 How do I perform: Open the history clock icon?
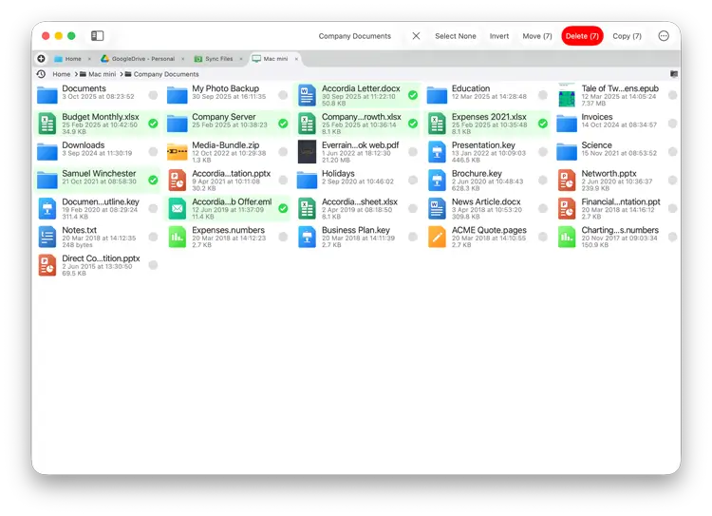coord(41,74)
